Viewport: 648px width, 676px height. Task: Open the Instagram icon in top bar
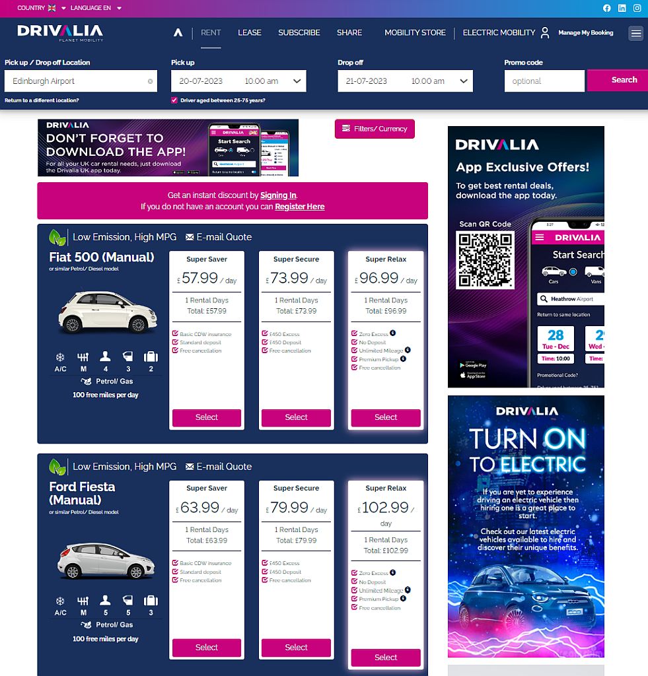[x=637, y=8]
